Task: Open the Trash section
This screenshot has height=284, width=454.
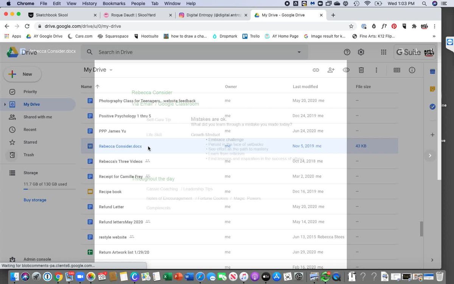Action: [29, 155]
